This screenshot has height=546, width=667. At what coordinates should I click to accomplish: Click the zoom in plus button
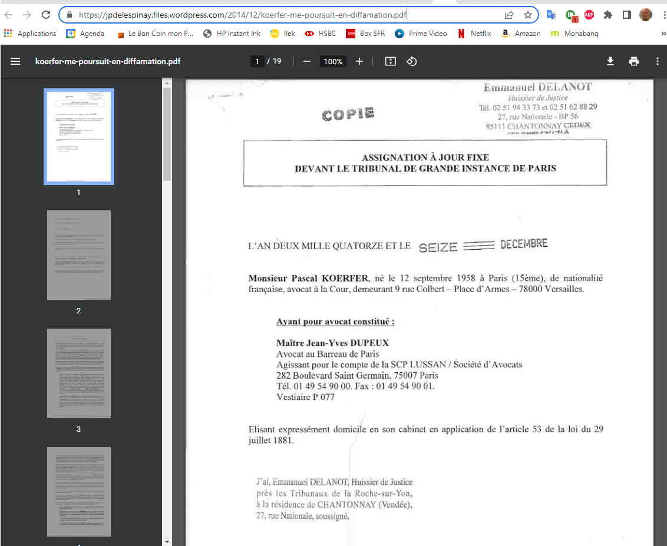point(359,61)
